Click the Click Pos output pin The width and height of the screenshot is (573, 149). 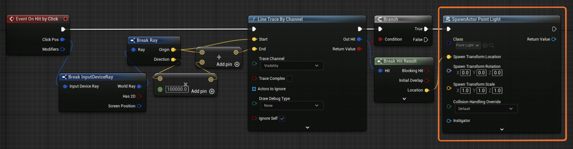point(63,40)
